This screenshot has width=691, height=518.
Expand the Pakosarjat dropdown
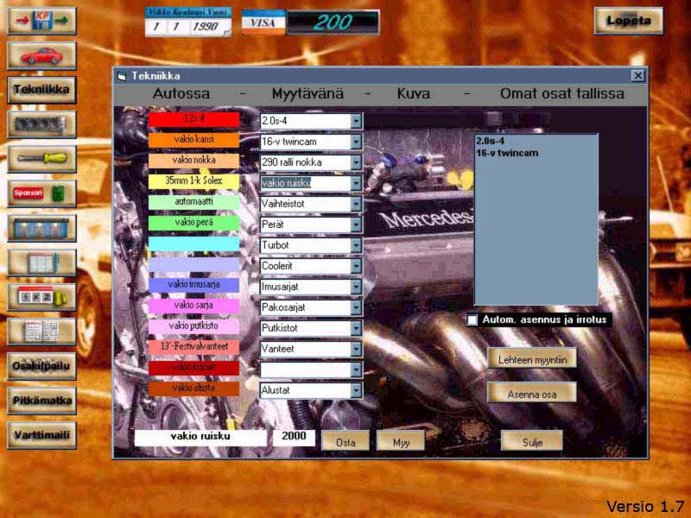356,307
